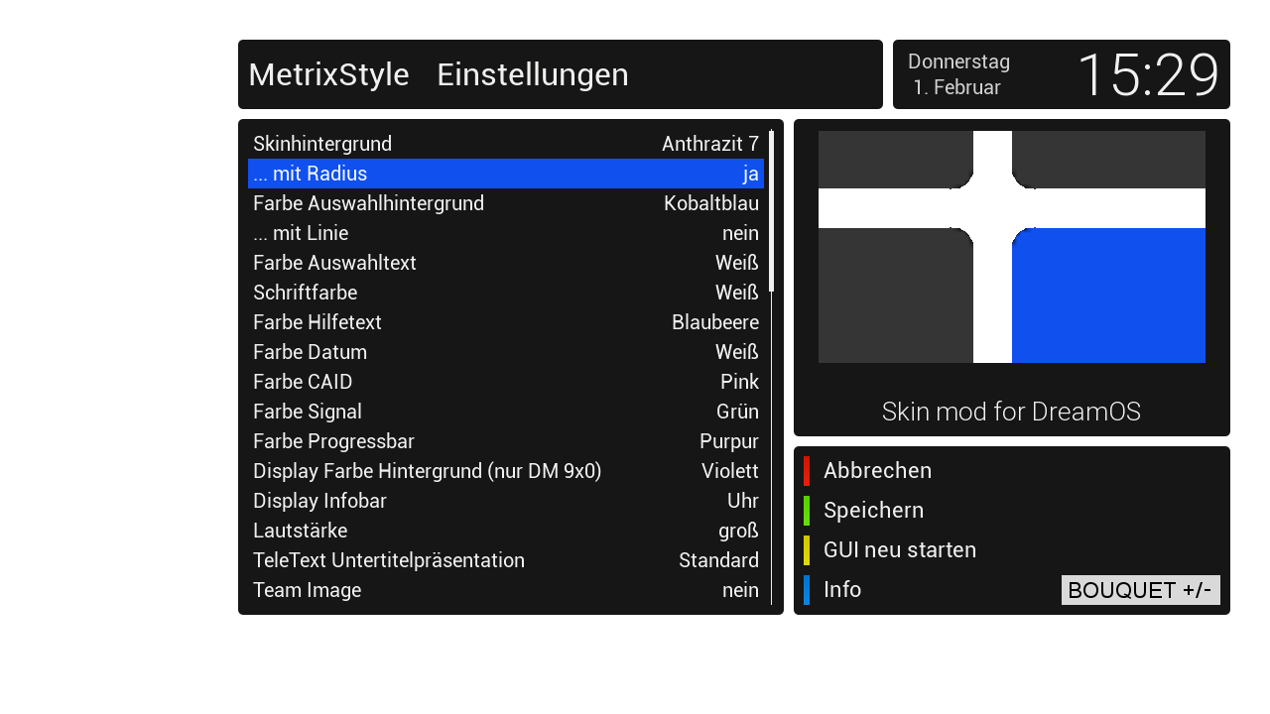Click the yellow GUI neu starten key

coord(807,550)
